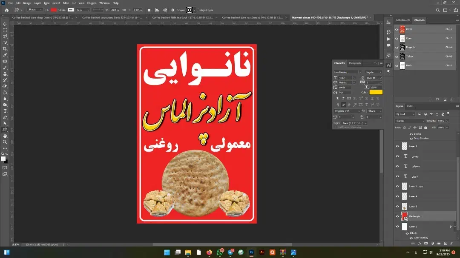Hide the Layer 4 copy layer
This screenshot has height=258, width=460.
pos(397,186)
